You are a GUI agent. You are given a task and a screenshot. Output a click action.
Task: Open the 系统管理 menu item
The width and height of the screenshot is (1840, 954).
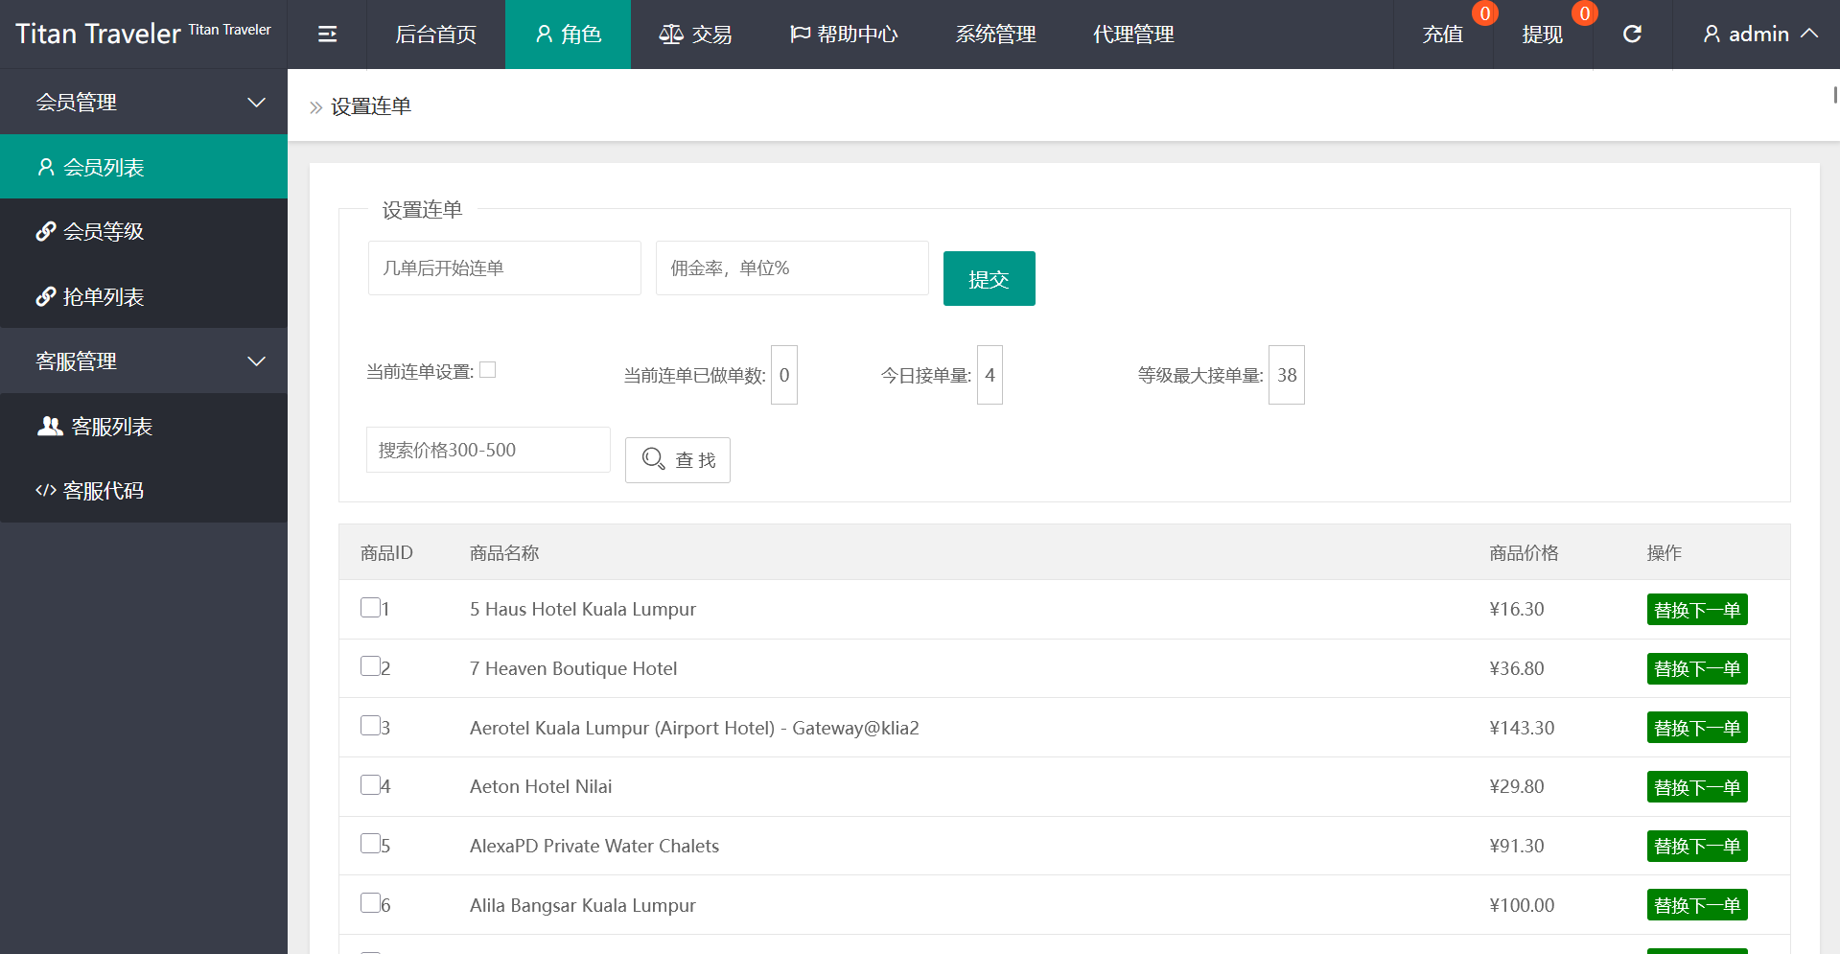(x=995, y=35)
